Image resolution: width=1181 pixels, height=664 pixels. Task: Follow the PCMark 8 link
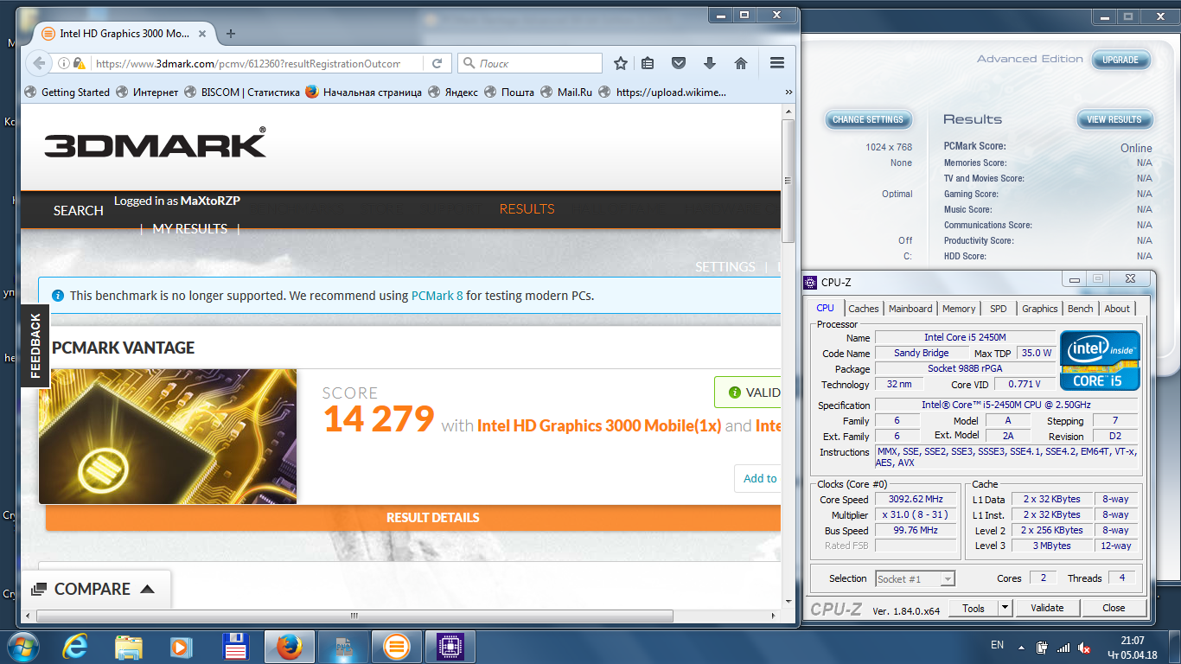coord(437,296)
